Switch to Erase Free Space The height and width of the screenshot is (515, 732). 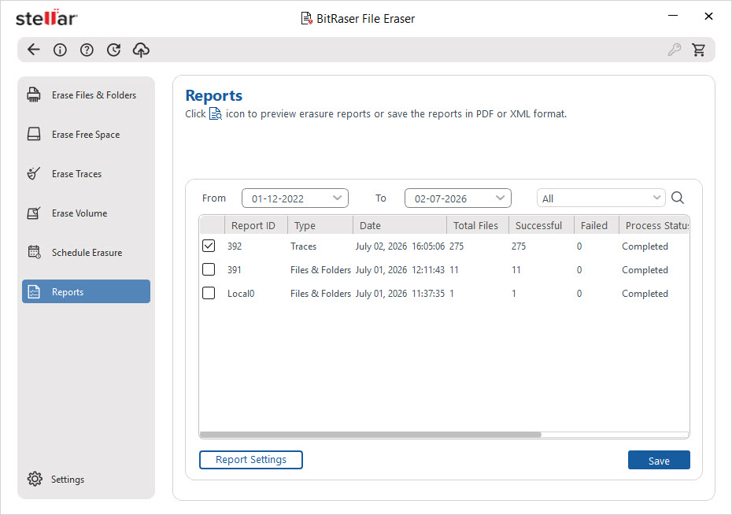86,135
